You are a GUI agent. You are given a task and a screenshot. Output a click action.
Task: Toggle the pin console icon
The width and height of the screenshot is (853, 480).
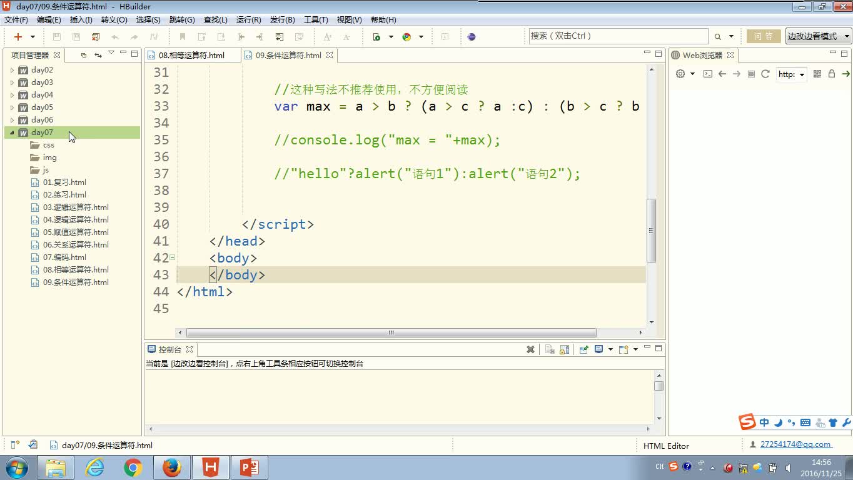pos(583,349)
